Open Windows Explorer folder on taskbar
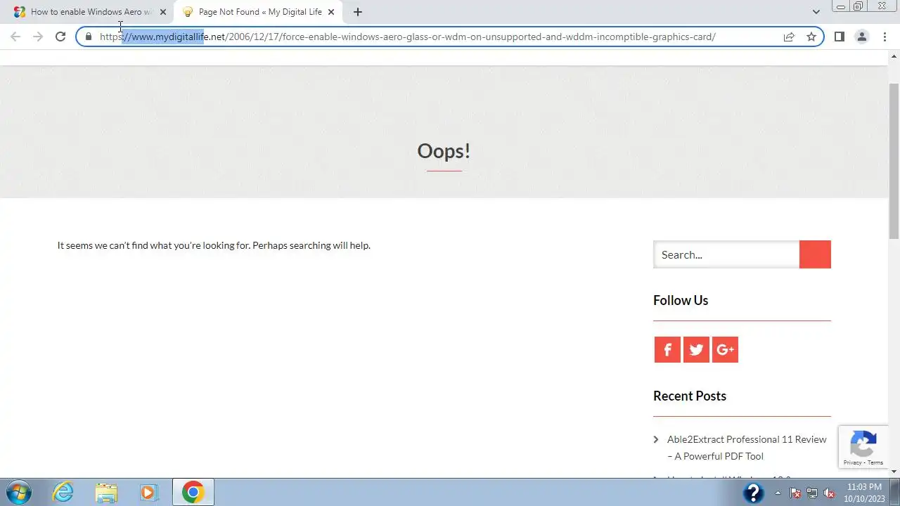The width and height of the screenshot is (900, 506). coord(106,492)
